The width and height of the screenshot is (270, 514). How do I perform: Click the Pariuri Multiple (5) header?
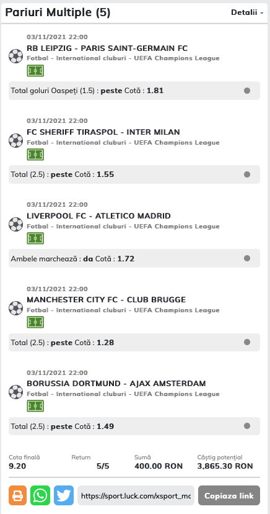58,12
